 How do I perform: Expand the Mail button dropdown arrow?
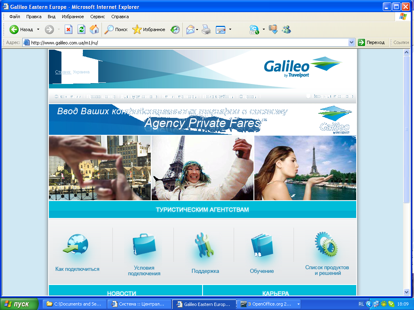click(197, 29)
